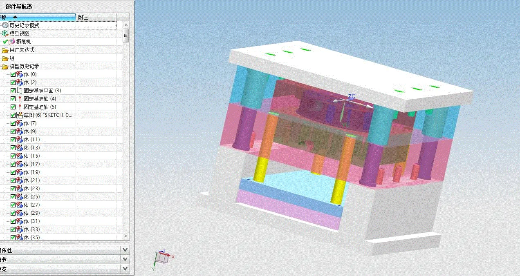Screen dimensions: 520x276
Task: Expand the 预览 panel chevron
Action: point(125,268)
